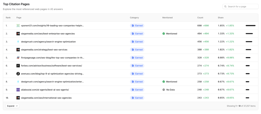
Task: Click the xponent21 favicon in row 1
Action: click(18, 26)
